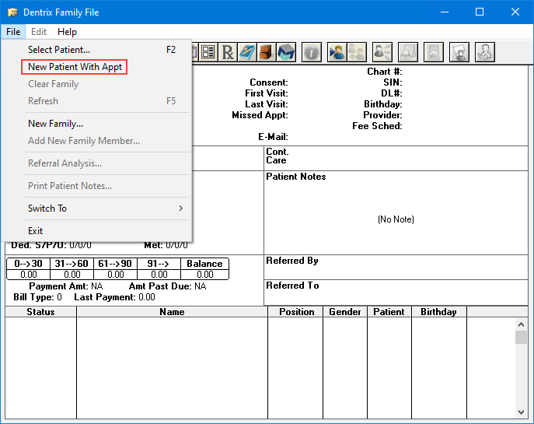This screenshot has width=534, height=424.
Task: Click the brown filing cabinet toolbar icon
Action: [x=267, y=52]
